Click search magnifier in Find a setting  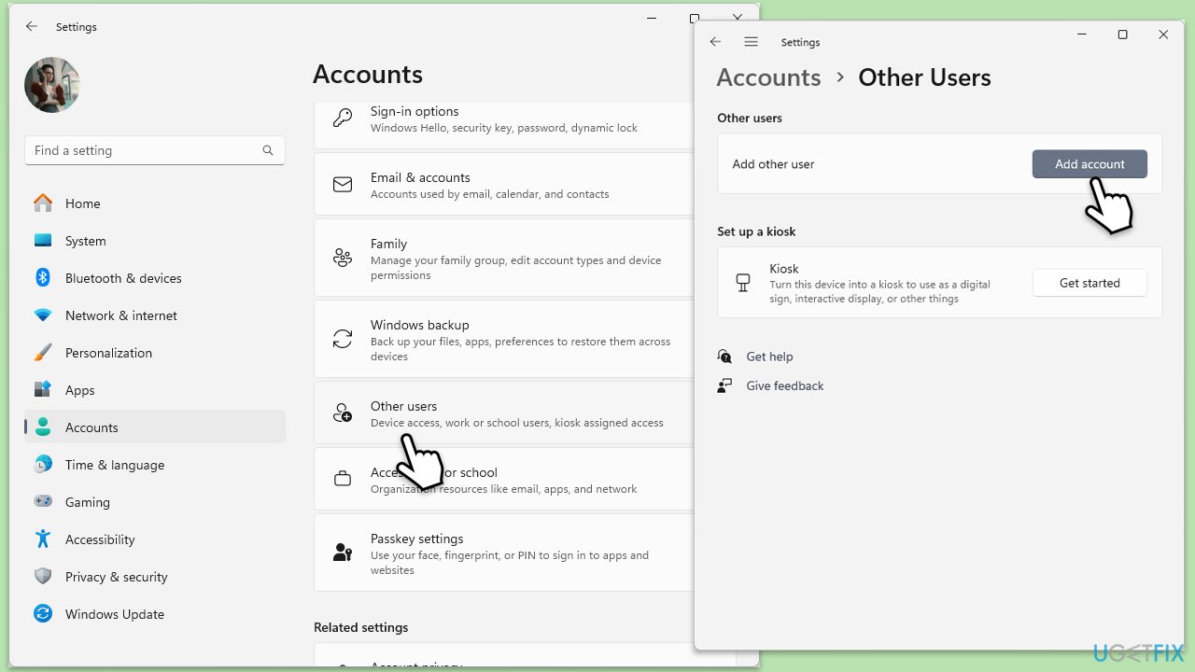tap(268, 150)
